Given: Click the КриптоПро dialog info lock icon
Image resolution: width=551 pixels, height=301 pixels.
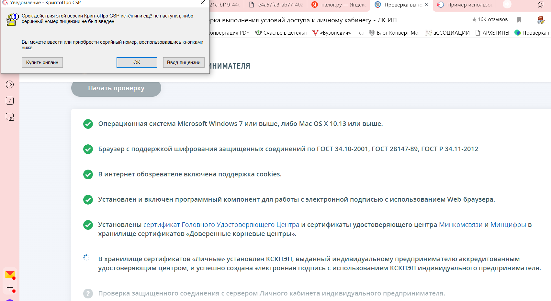Looking at the screenshot, I should pyautogui.click(x=12, y=19).
